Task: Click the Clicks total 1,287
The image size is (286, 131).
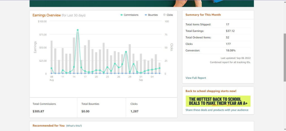Action: tap(134, 111)
